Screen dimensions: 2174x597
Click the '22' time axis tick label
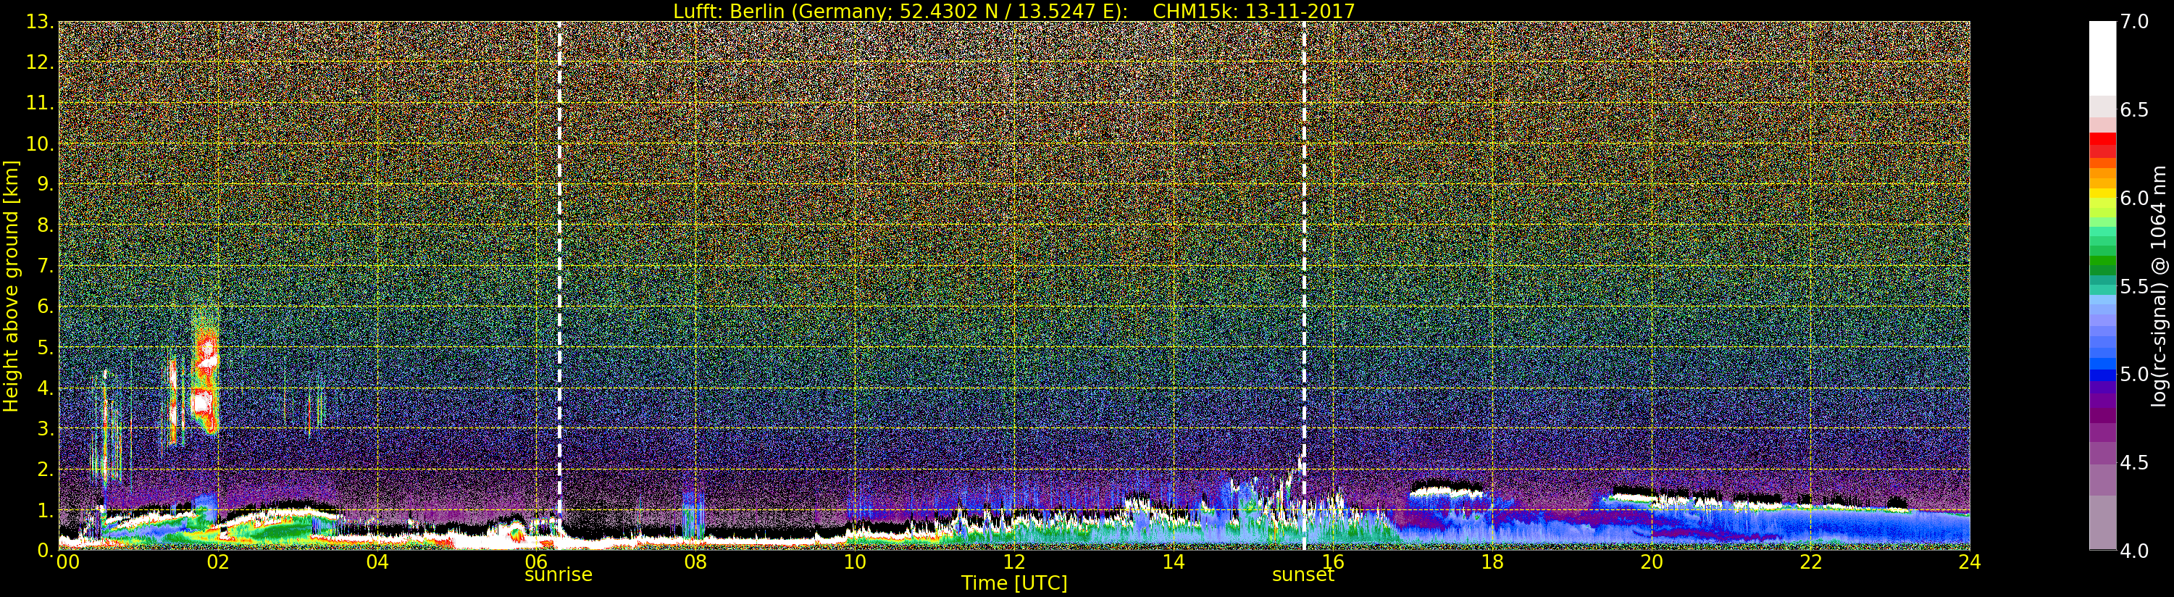1810,562
